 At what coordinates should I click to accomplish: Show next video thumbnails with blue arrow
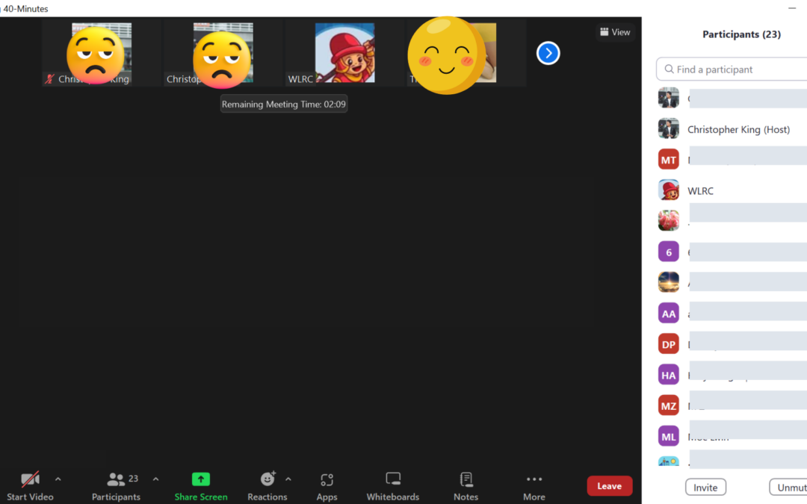point(548,53)
